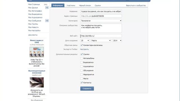Open the Чёрный список tab
The height and width of the screenshot is (101, 180).
point(85,5)
